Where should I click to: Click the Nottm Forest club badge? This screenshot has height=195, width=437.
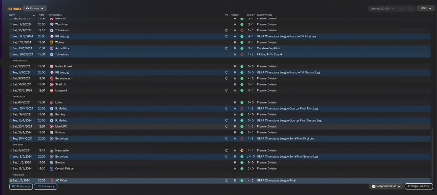pos(52,66)
